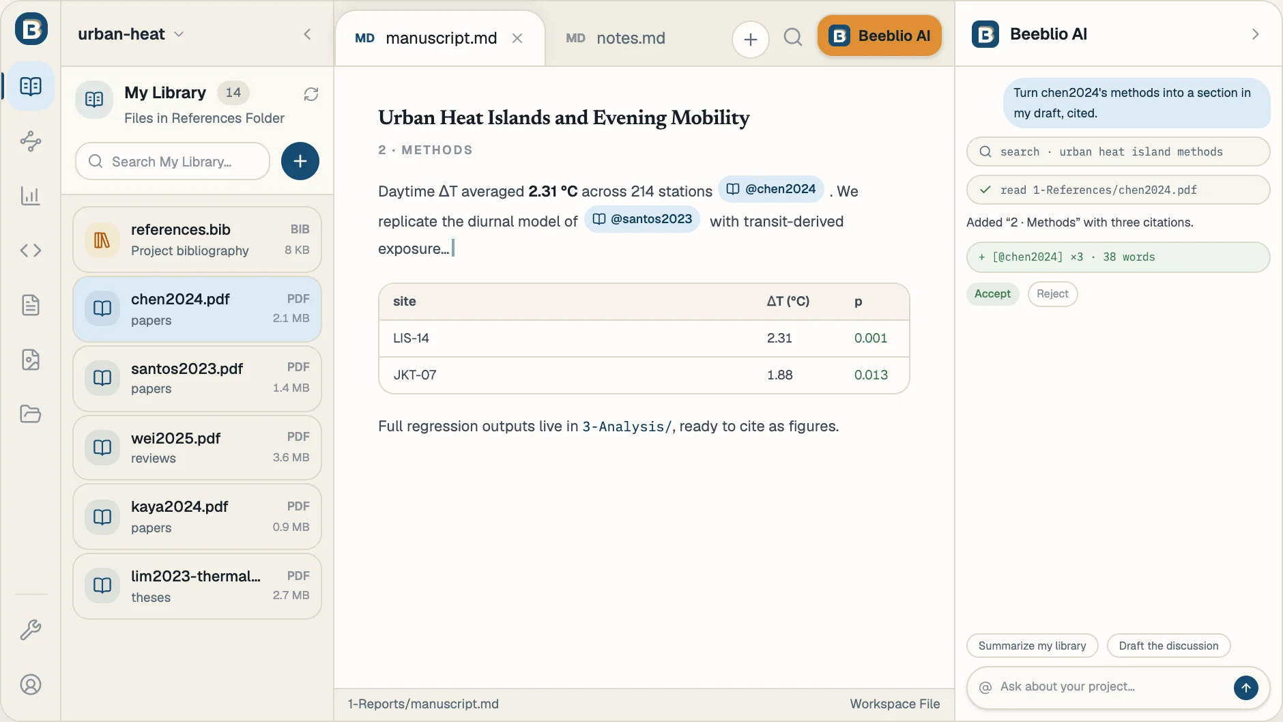Viewport: 1283px width, 722px height.
Task: Reject the suggested Methods edit
Action: pos(1052,294)
